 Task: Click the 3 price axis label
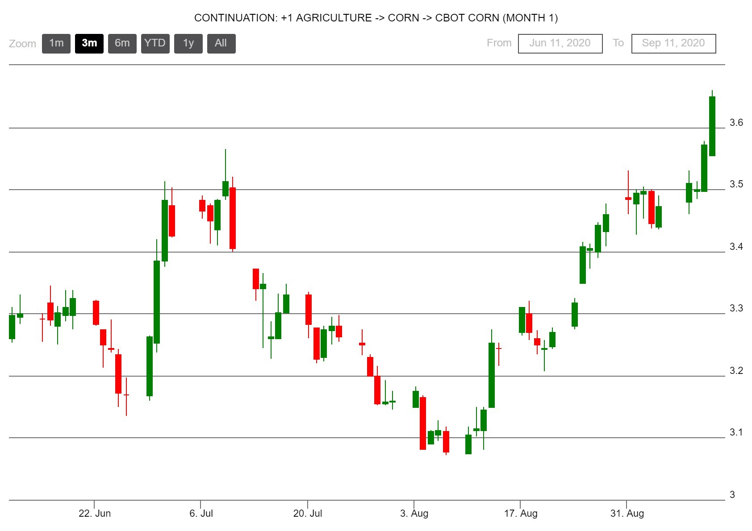coord(732,495)
